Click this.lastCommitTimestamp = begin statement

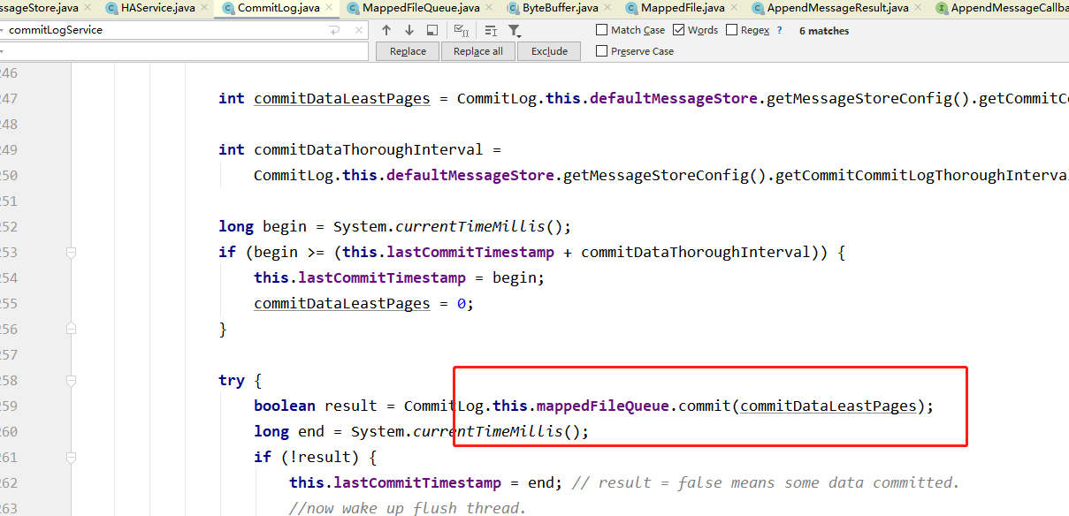pyautogui.click(x=400, y=278)
